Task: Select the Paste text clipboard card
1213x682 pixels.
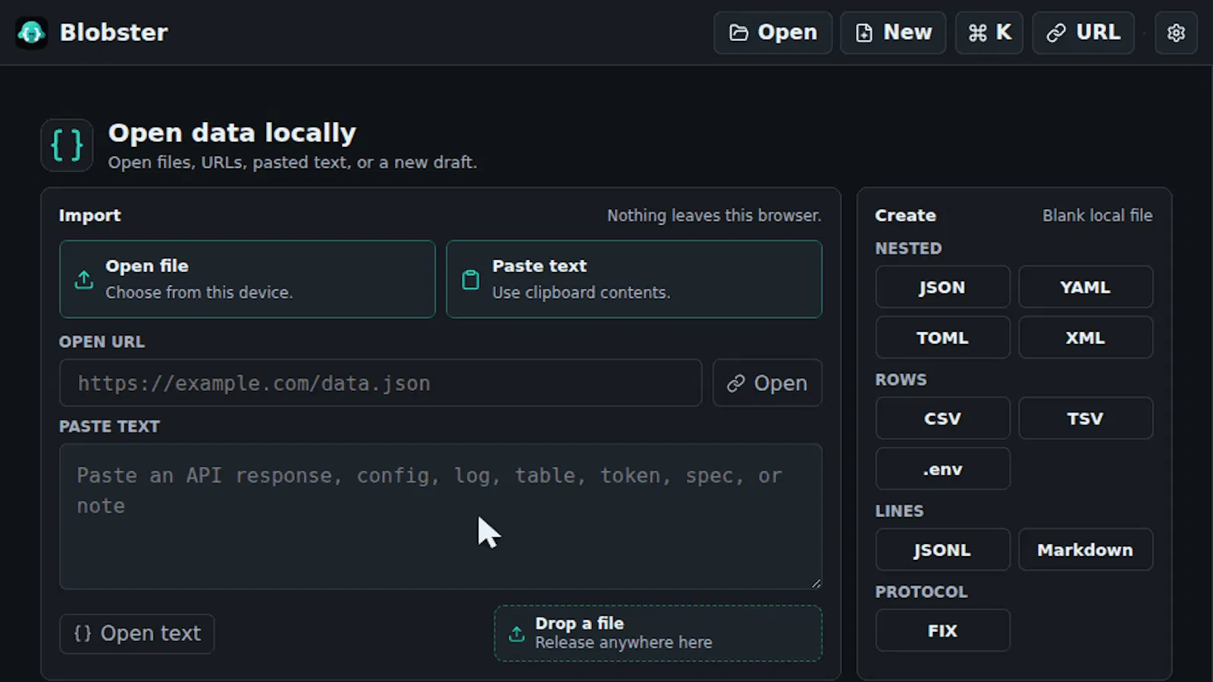Action: tap(634, 279)
